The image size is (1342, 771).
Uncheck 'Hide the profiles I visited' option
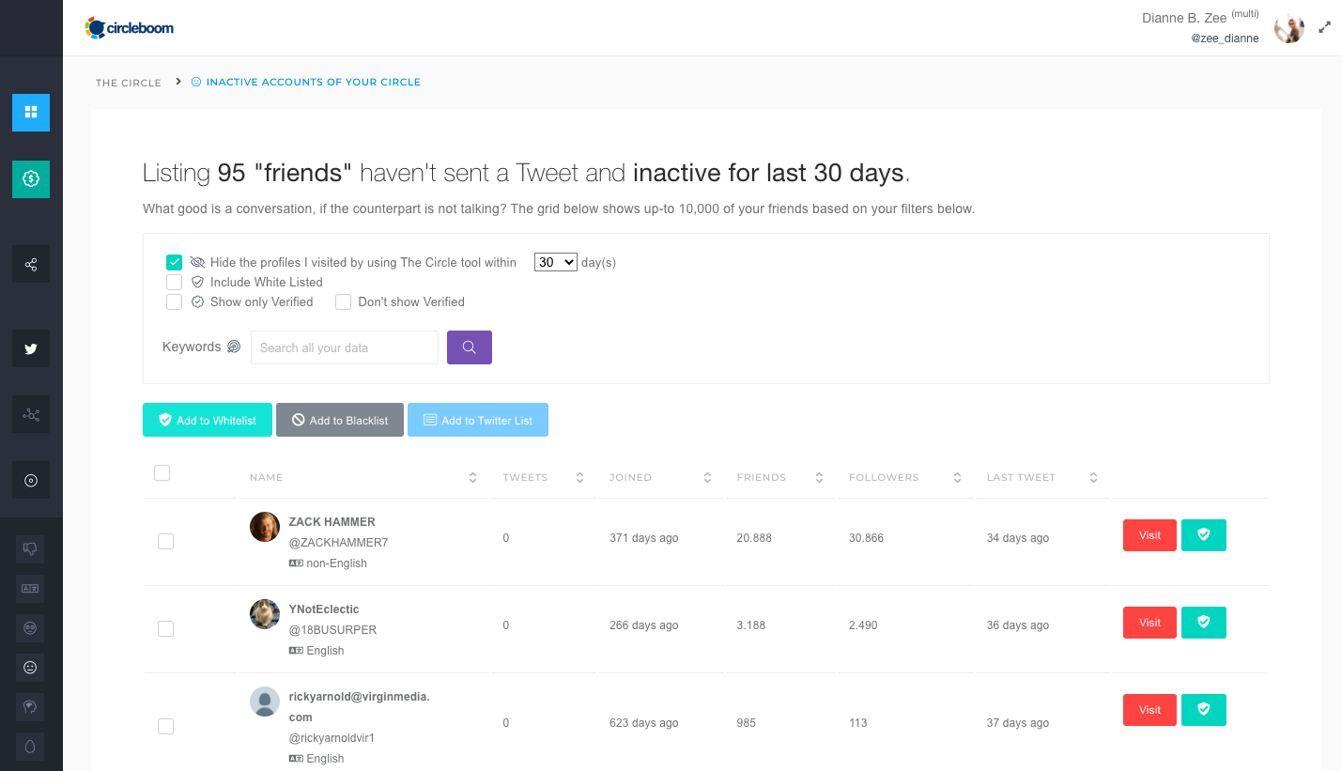pyautogui.click(x=174, y=262)
